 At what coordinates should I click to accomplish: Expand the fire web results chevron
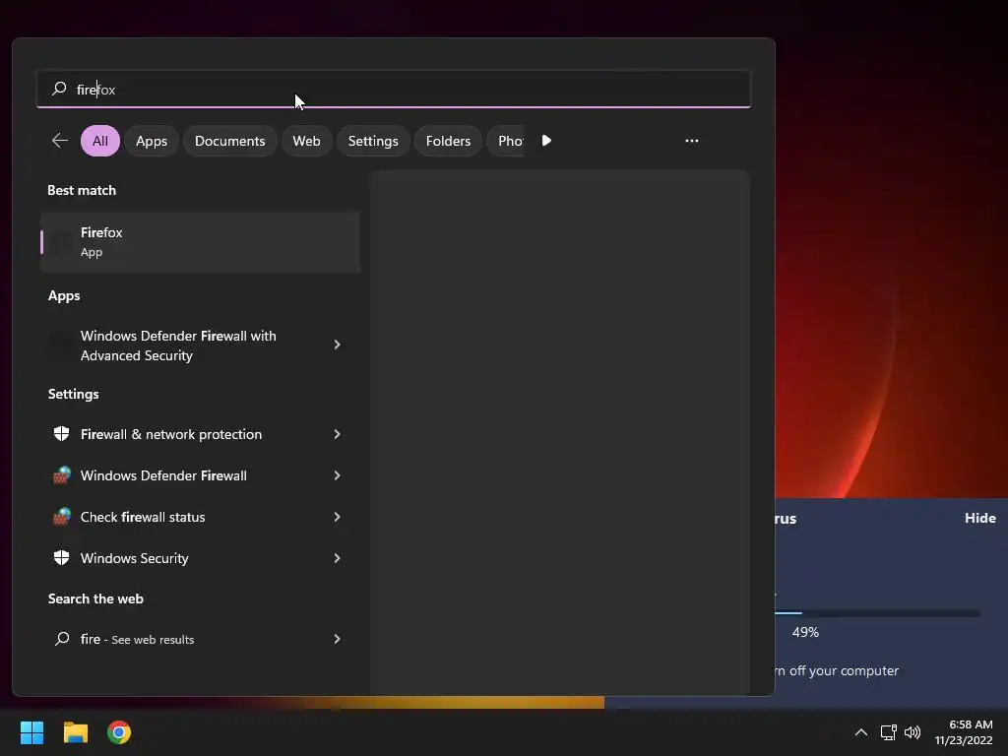337,639
